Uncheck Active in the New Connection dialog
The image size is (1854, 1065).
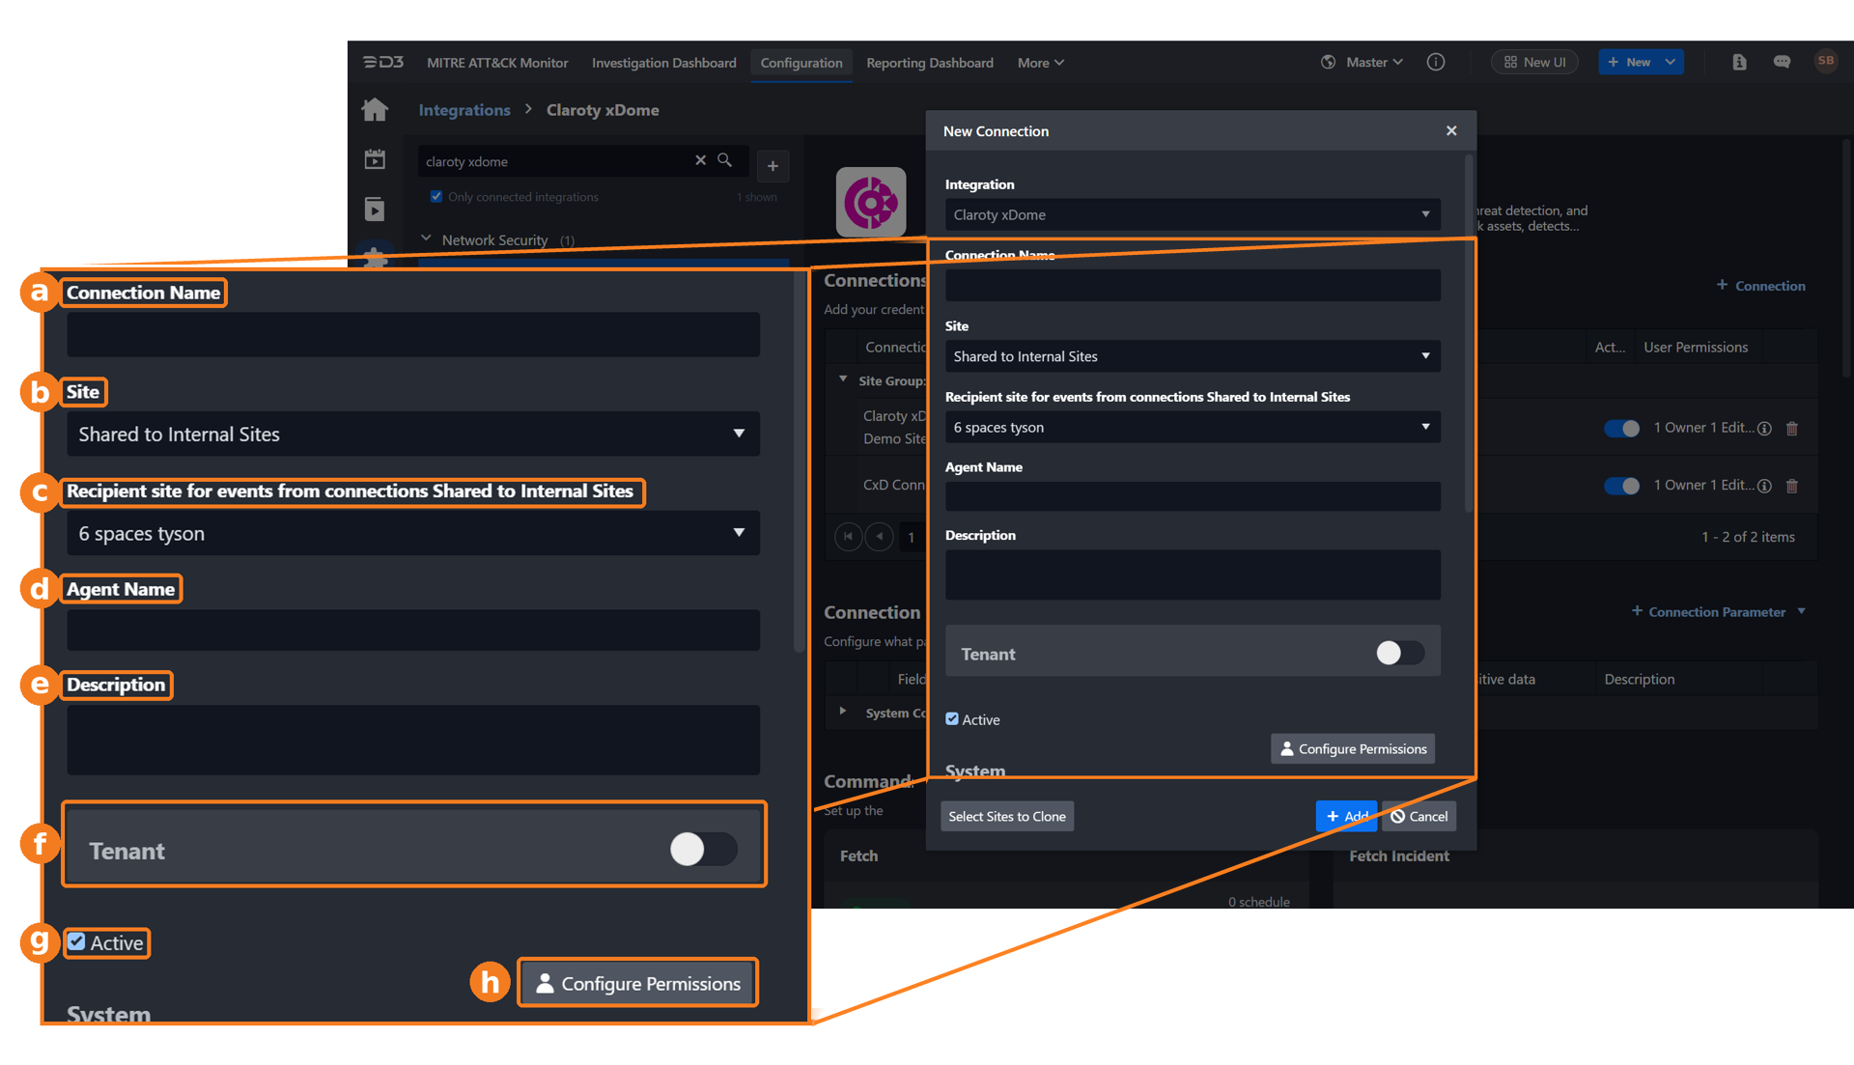coord(952,718)
